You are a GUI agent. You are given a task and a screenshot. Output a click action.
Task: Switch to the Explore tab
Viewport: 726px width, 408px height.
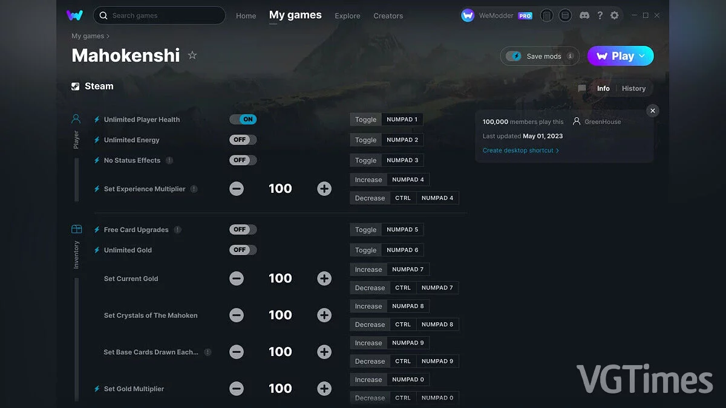tap(347, 16)
